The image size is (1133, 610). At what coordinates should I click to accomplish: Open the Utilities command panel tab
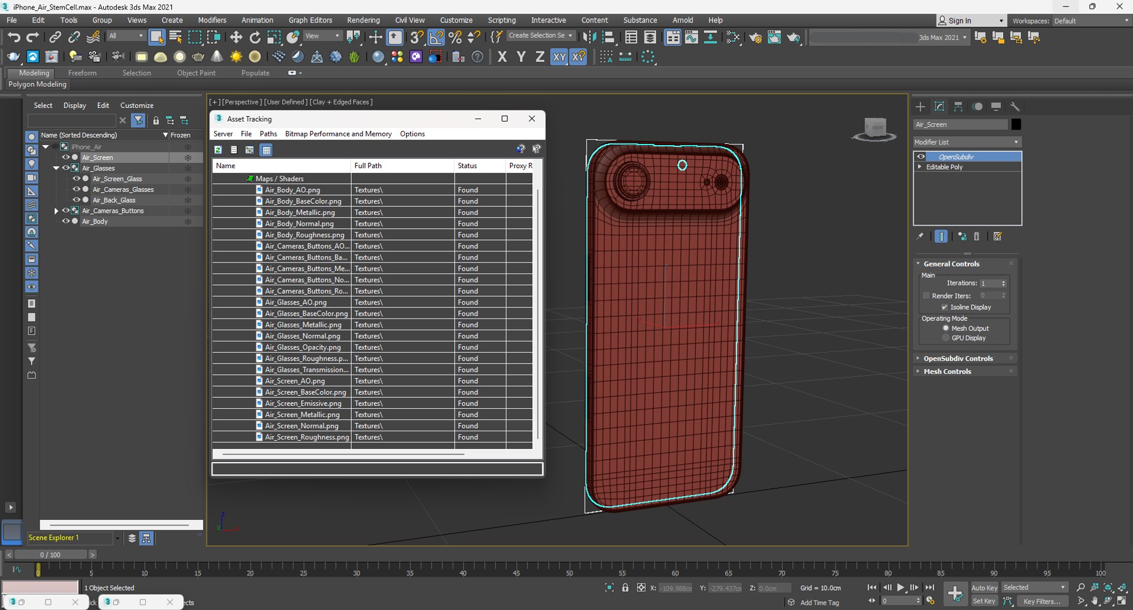click(x=1015, y=107)
